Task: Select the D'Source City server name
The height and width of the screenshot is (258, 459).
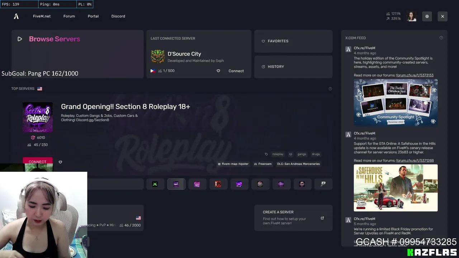Action: click(184, 54)
